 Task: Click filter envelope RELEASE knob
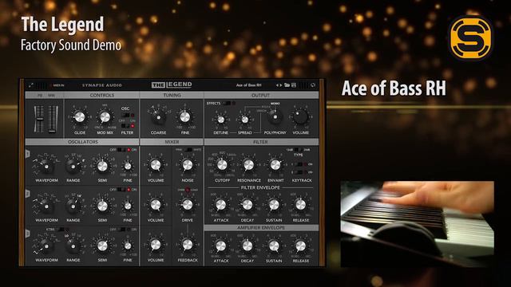click(300, 205)
